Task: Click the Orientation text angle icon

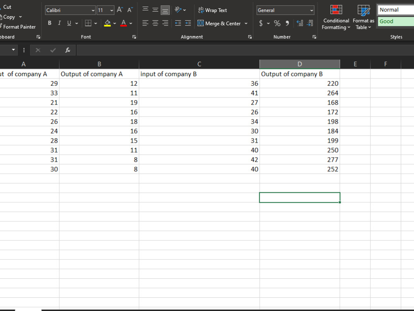Action: click(178, 10)
